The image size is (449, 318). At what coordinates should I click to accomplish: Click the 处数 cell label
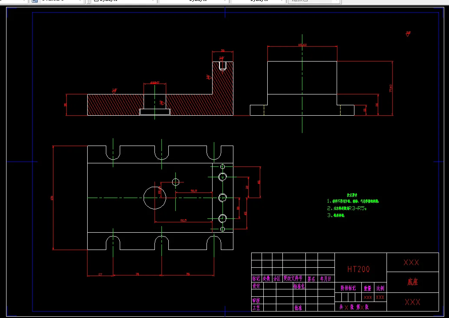coord(266,279)
